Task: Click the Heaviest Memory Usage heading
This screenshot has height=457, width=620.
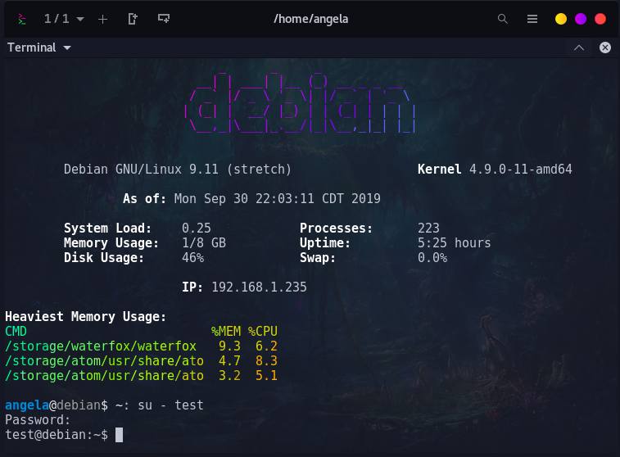Action: coord(85,317)
